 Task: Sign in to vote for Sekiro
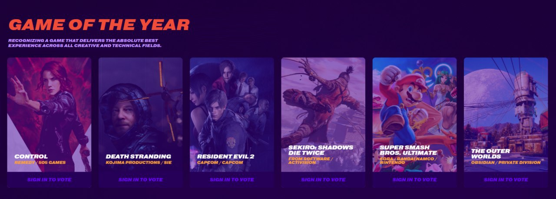click(323, 179)
